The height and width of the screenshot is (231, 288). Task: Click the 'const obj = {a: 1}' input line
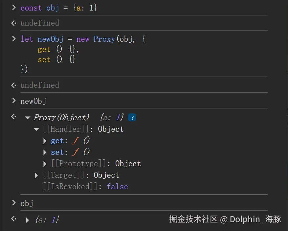point(58,8)
